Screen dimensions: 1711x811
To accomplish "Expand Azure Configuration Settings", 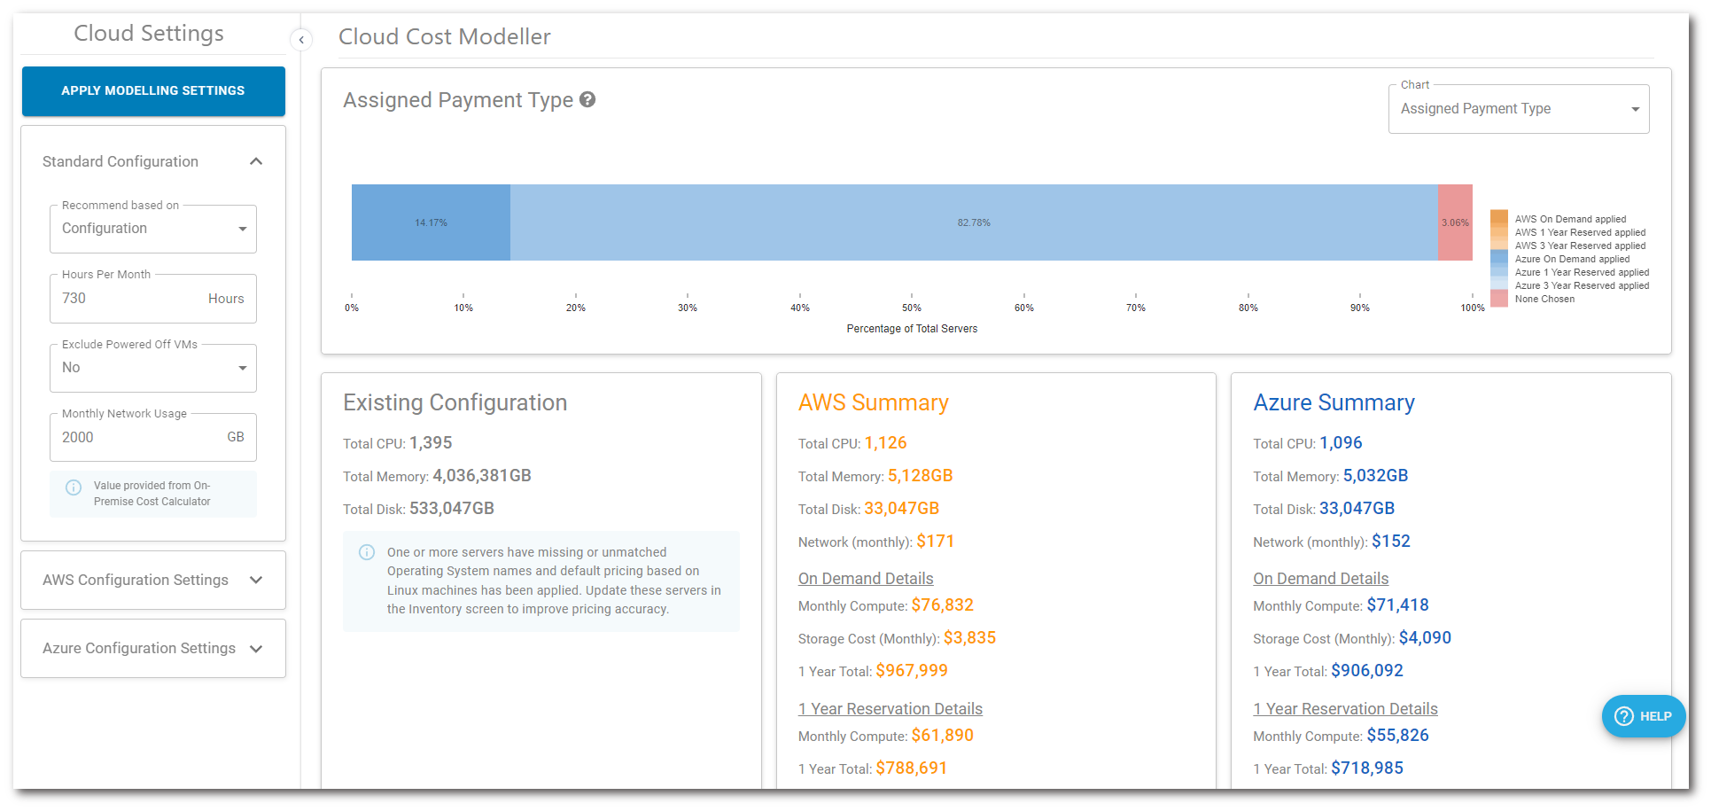I will pos(256,649).
